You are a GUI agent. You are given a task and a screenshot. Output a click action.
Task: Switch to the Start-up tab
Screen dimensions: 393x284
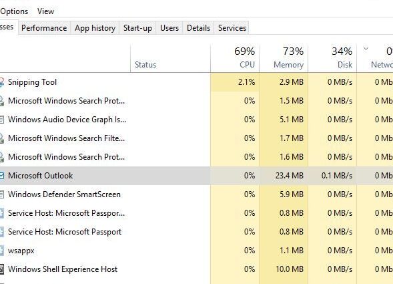(x=137, y=28)
